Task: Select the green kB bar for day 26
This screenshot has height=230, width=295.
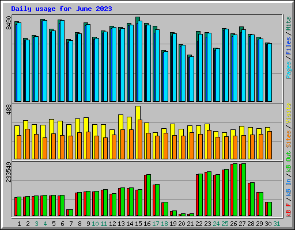Action: pyautogui.click(x=235, y=190)
